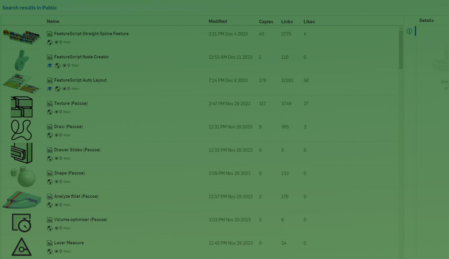Click the document icon beside Shape (Pascoe)
Screen dimensions: 449x259
[50, 173]
